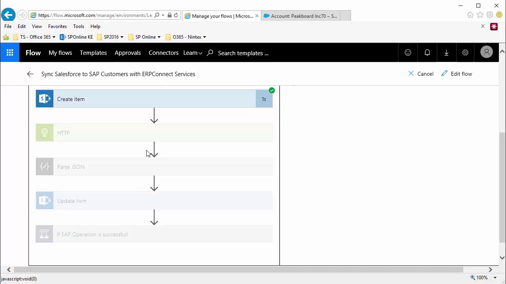Click the refresh icon in address bar
This screenshot has width=506, height=284.
coord(176,15)
